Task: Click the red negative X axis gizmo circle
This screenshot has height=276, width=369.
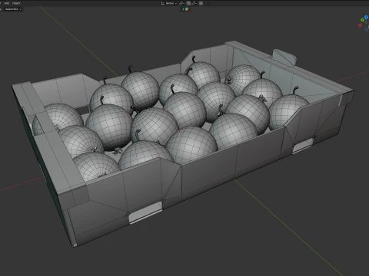Action: [360, 25]
